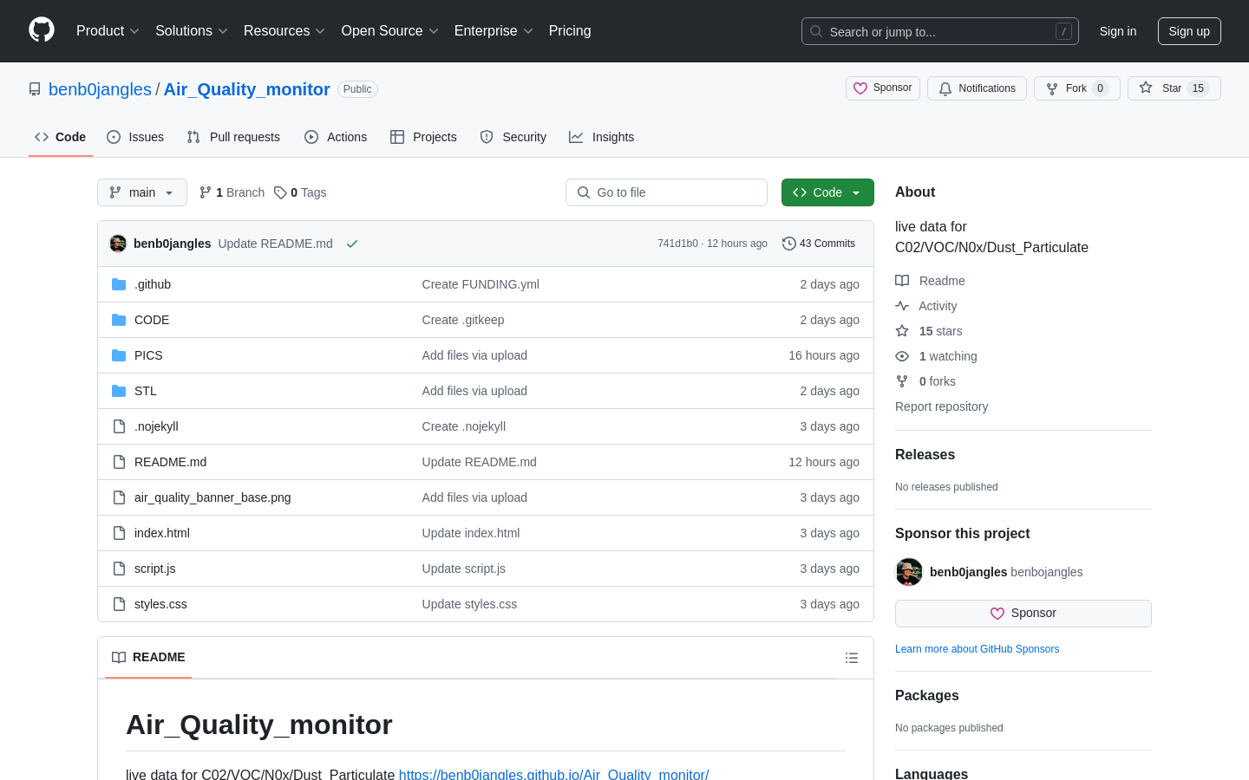
Task: Expand the Solutions menu
Action: pyautogui.click(x=192, y=31)
